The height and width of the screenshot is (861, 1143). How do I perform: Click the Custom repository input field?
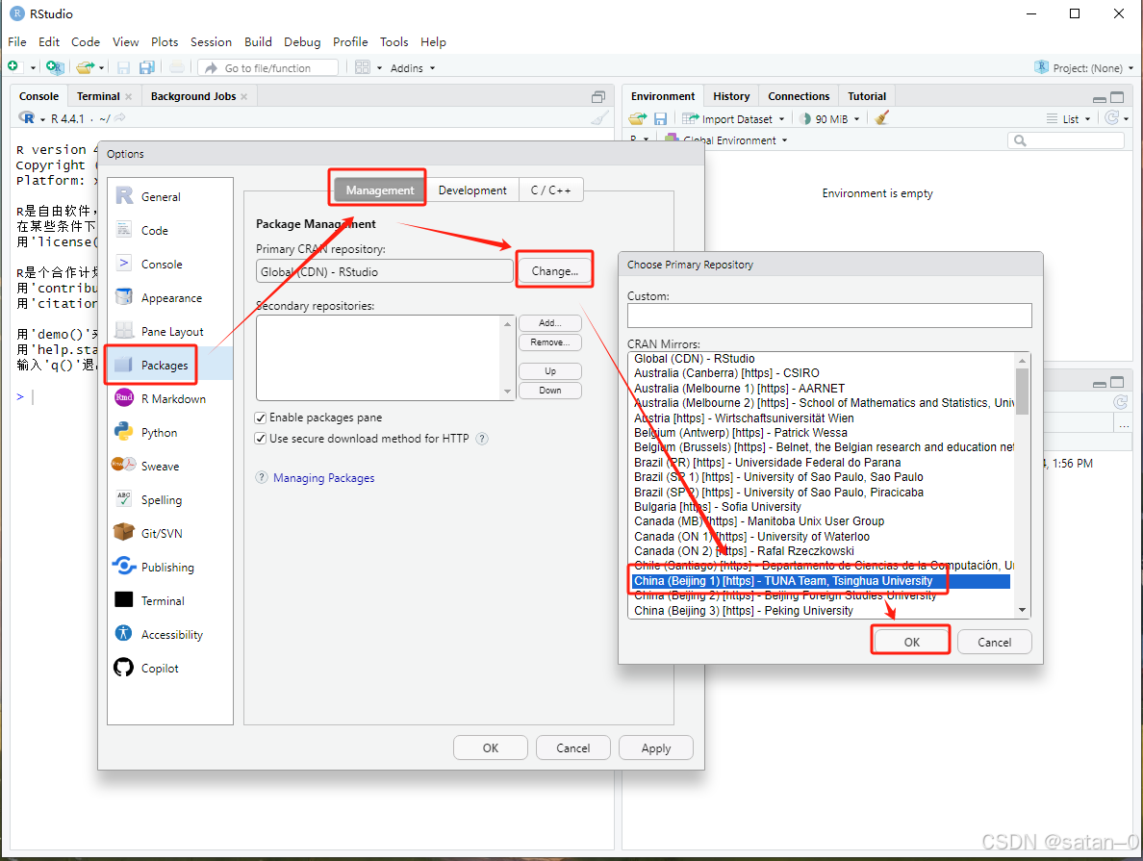coord(828,316)
